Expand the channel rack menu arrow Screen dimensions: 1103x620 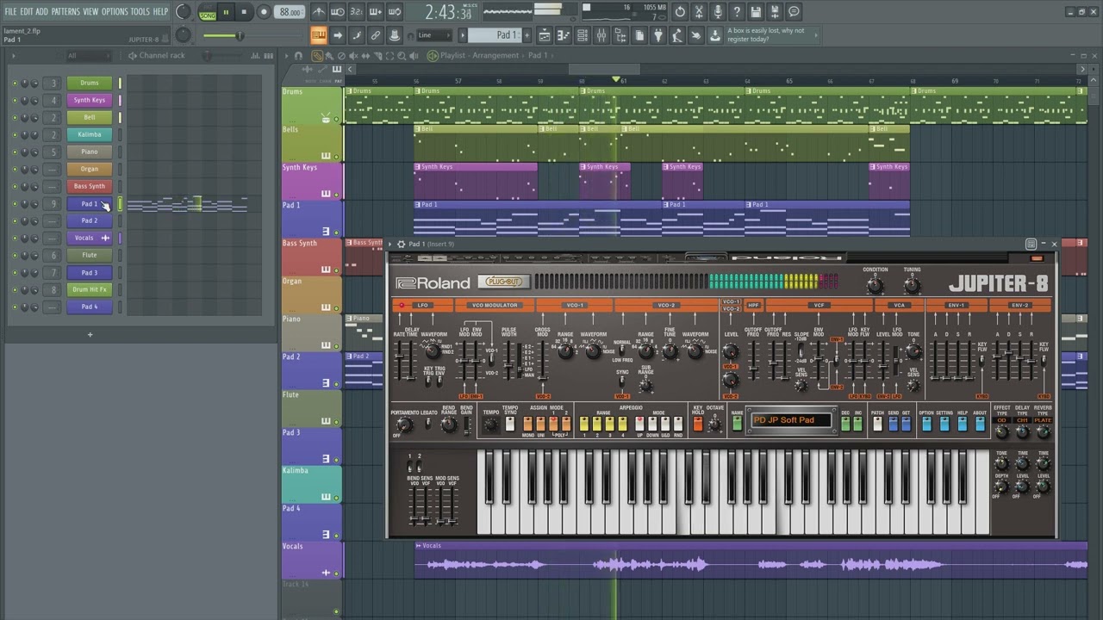(x=13, y=56)
